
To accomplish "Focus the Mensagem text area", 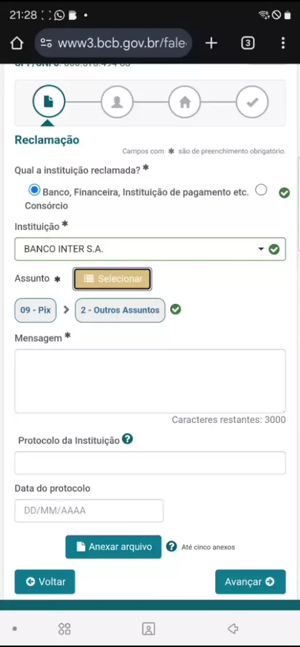I will 150,381.
